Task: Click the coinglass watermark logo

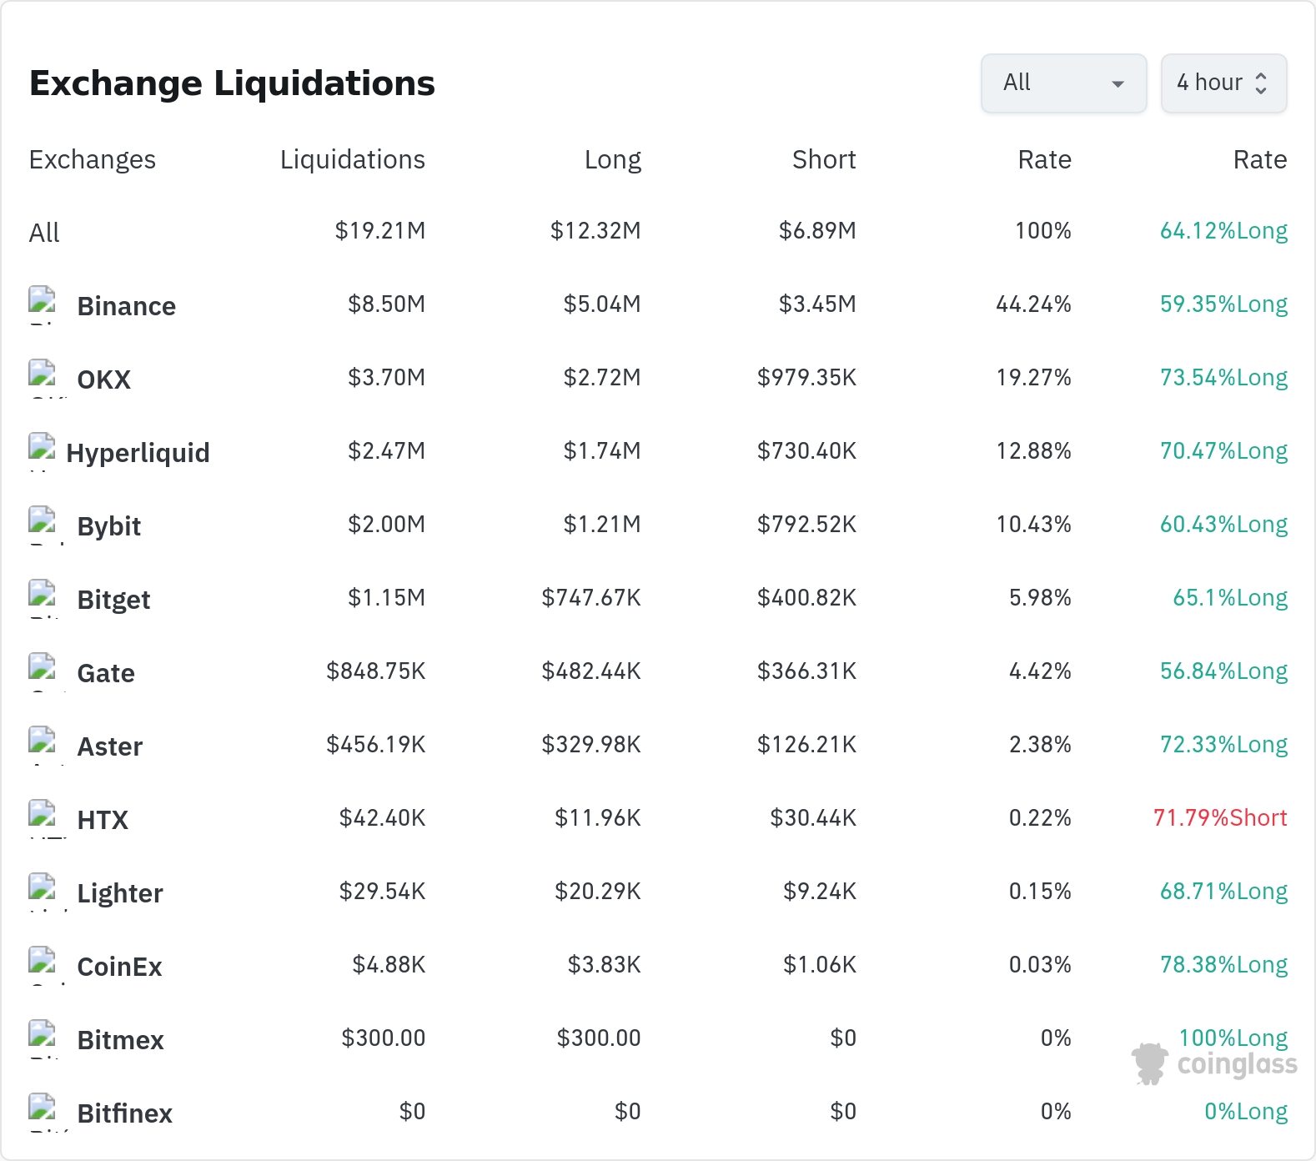Action: tap(1214, 1064)
